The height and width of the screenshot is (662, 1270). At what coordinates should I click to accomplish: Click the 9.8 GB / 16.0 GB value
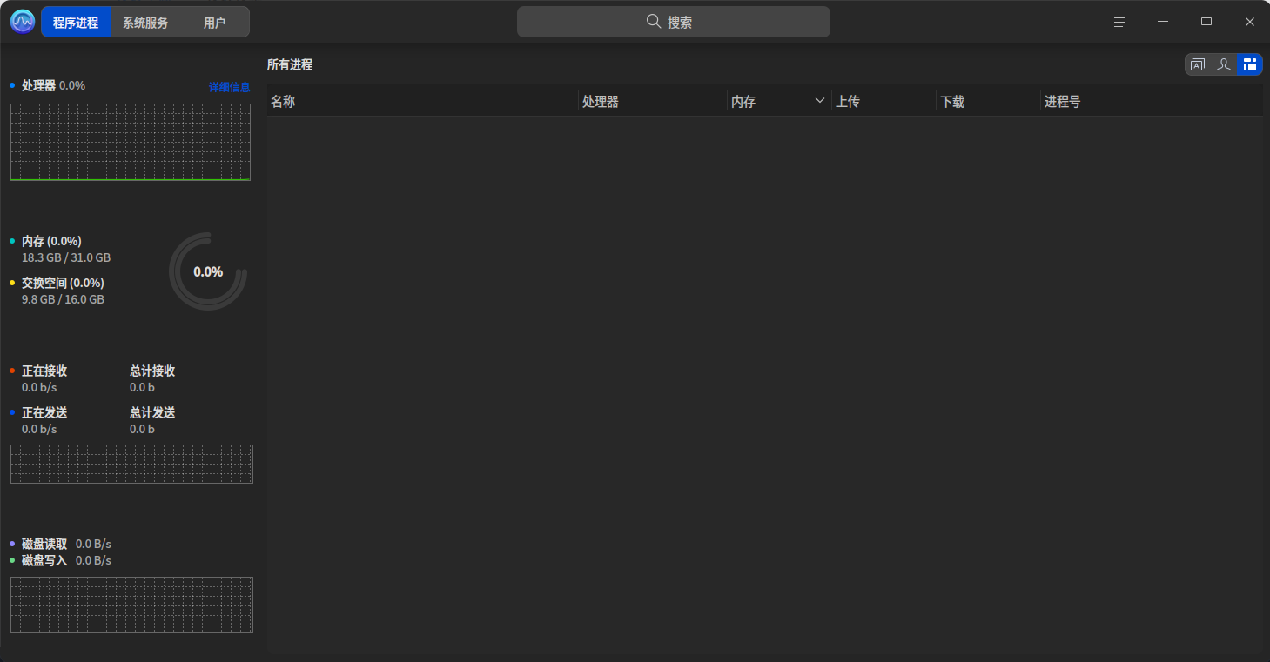click(x=63, y=299)
